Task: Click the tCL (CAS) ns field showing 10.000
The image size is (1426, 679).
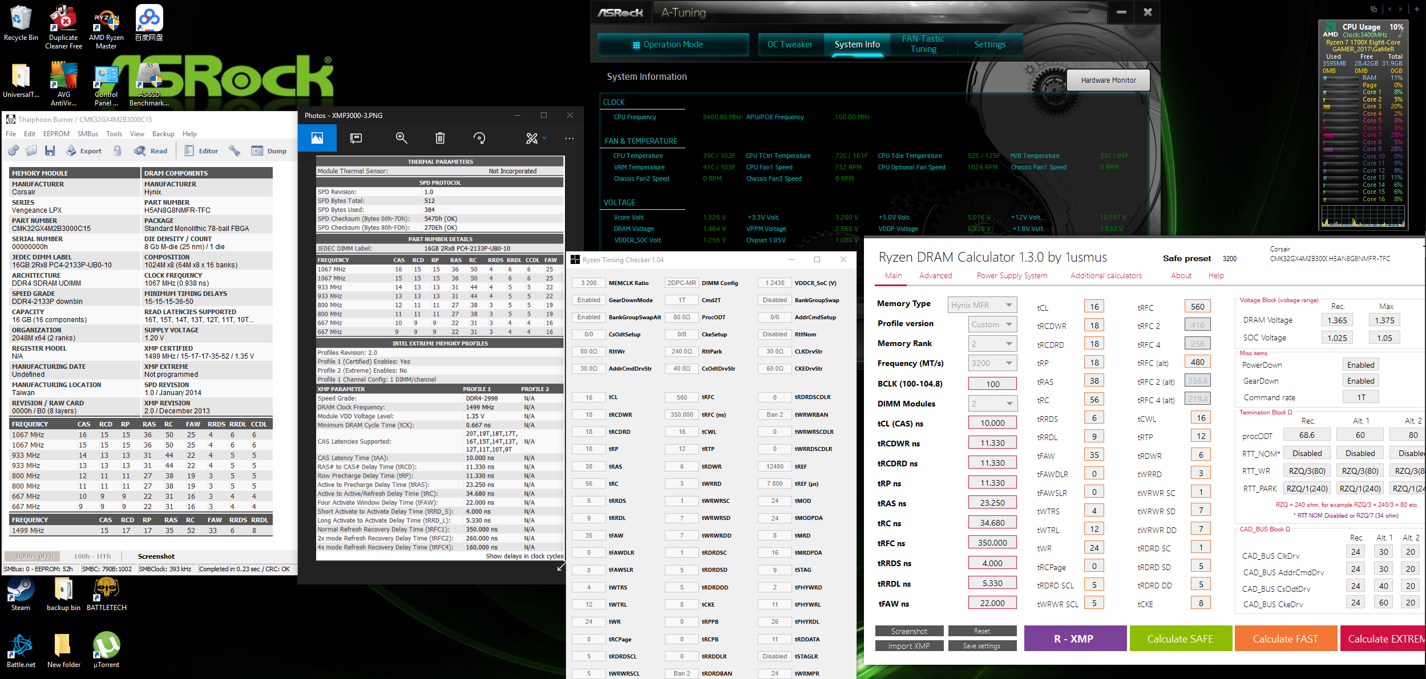Action: click(992, 423)
